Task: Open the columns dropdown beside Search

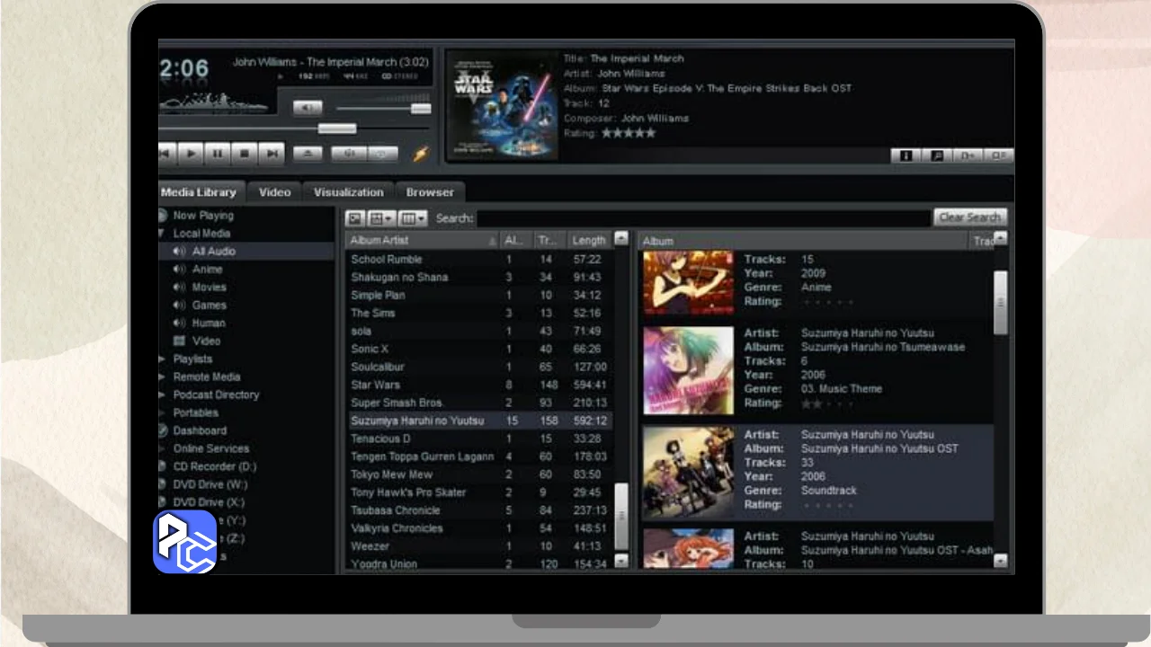Action: point(413,218)
